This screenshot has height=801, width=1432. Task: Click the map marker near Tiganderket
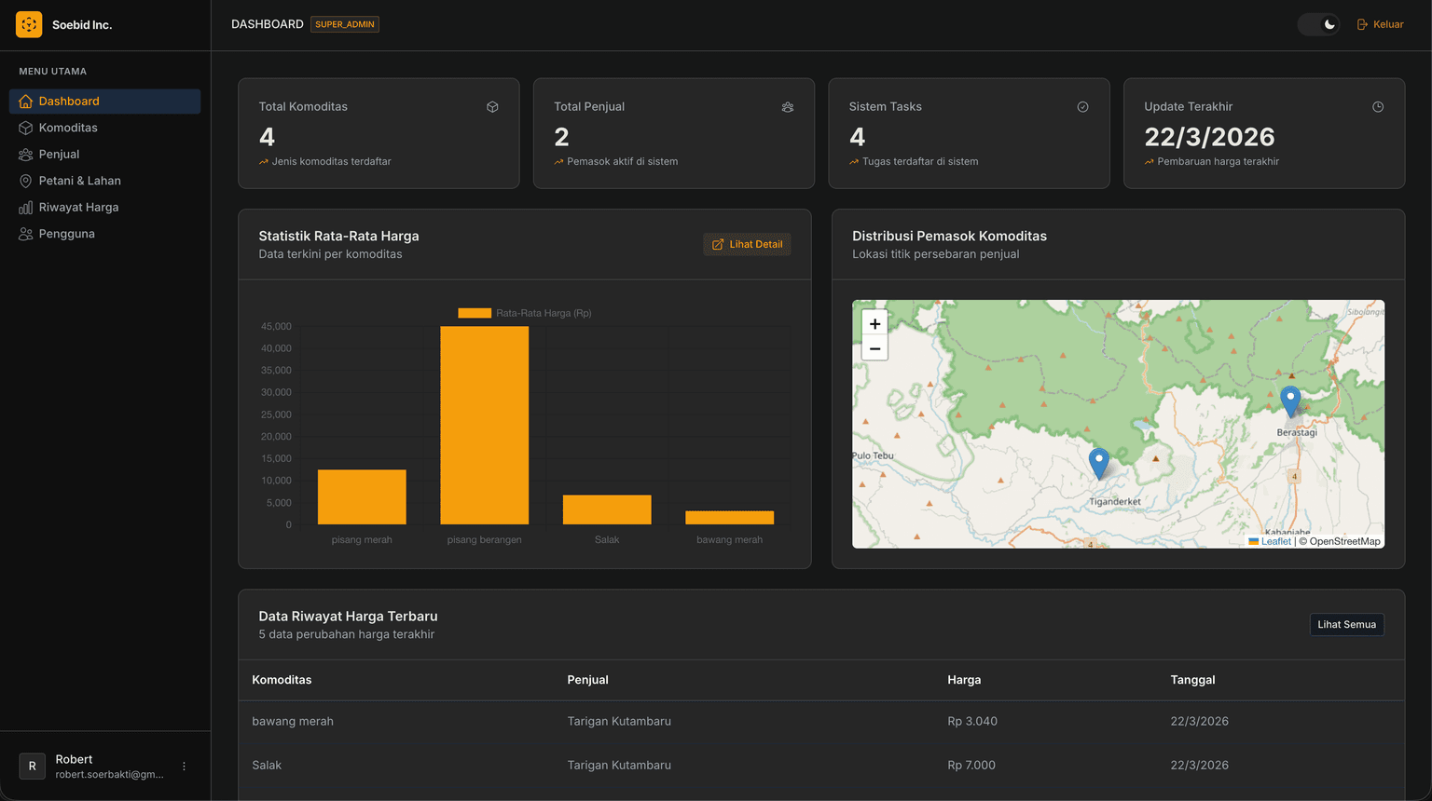[x=1099, y=463]
